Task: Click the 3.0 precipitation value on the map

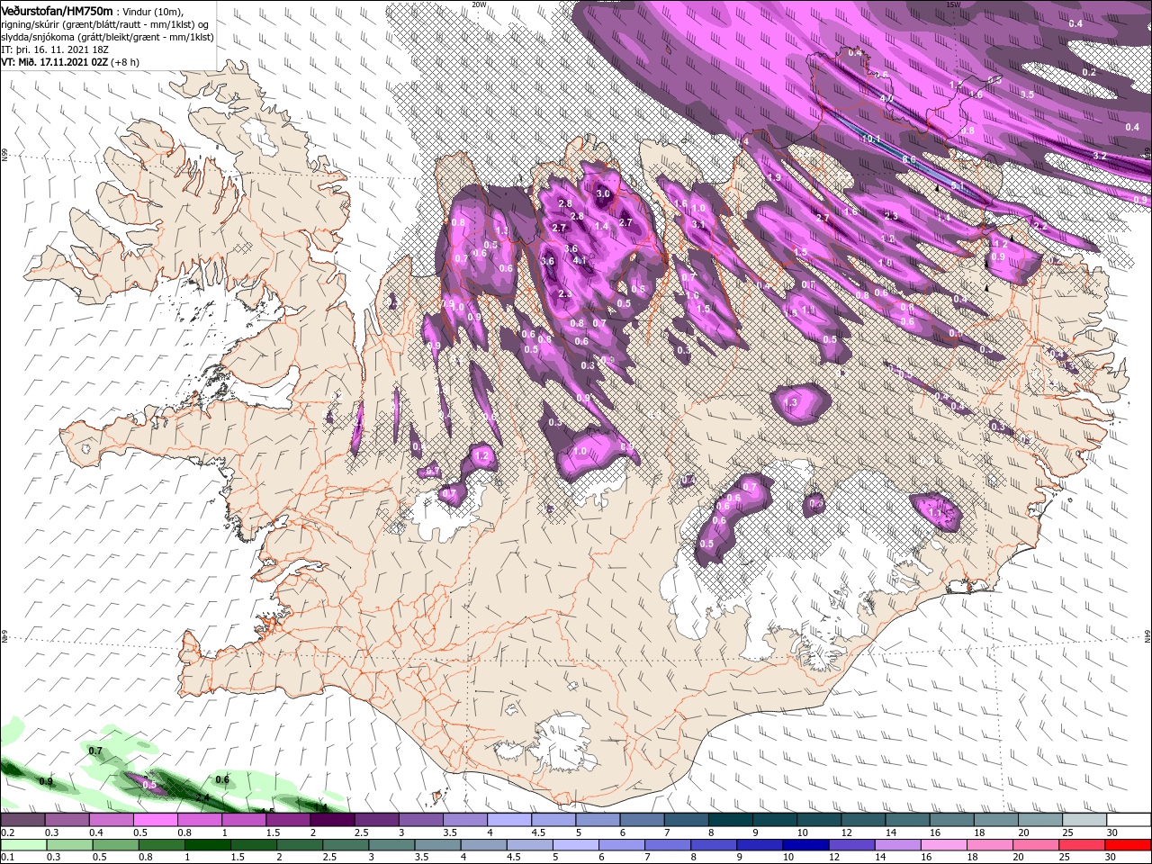Action: tap(603, 193)
